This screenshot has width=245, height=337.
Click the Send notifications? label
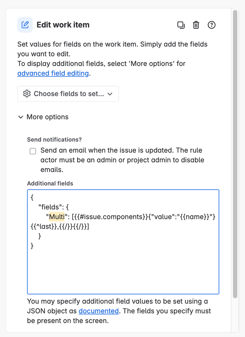[54, 139]
